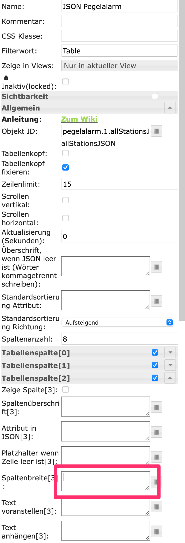Collapse the Tabellenspalte[2] section

pos(170,378)
